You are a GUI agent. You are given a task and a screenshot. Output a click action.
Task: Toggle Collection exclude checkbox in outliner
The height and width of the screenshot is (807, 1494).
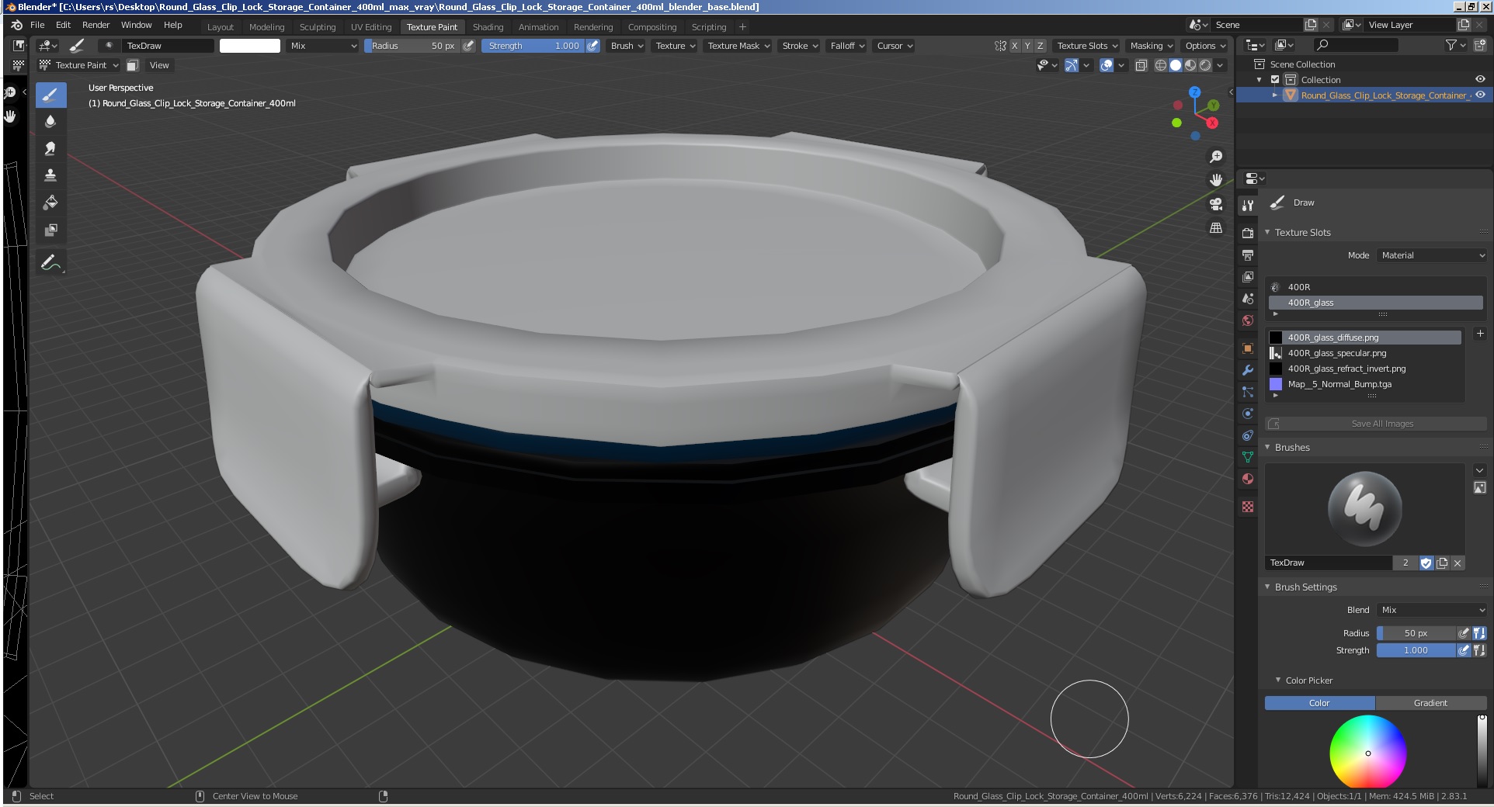(x=1275, y=80)
